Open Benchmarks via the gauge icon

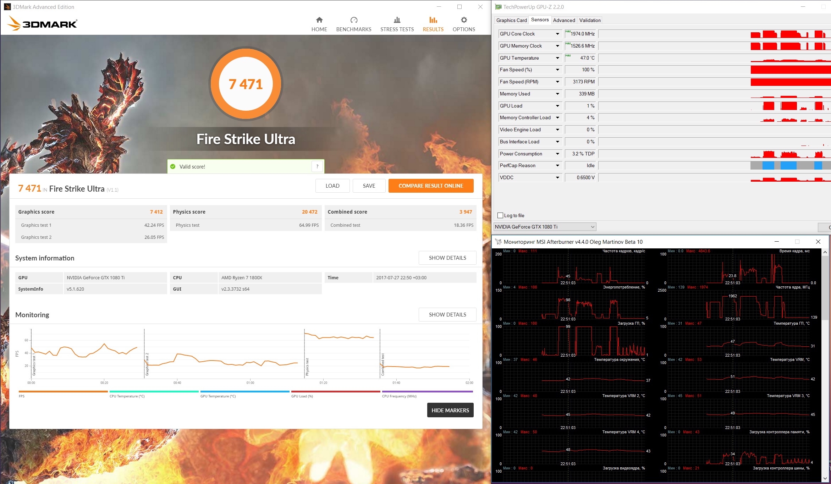354,20
